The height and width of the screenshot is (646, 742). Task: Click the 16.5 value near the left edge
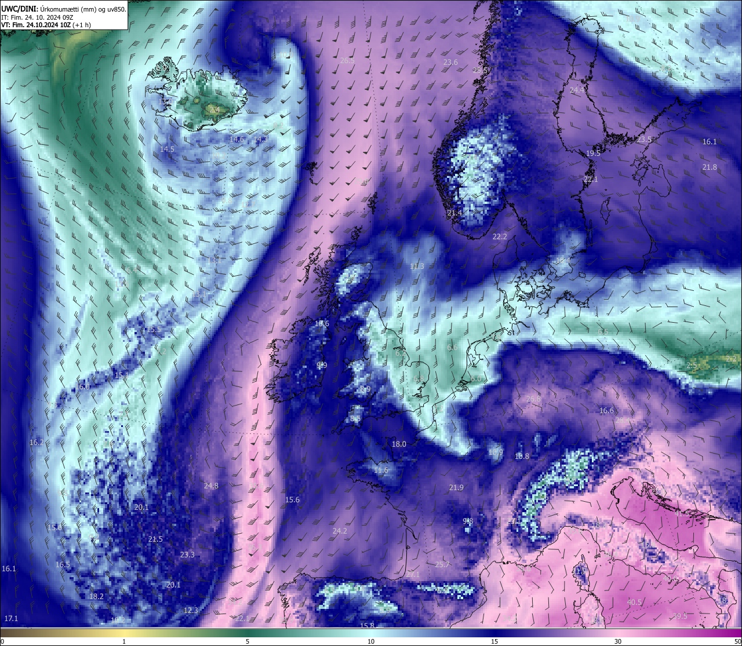coord(63,564)
